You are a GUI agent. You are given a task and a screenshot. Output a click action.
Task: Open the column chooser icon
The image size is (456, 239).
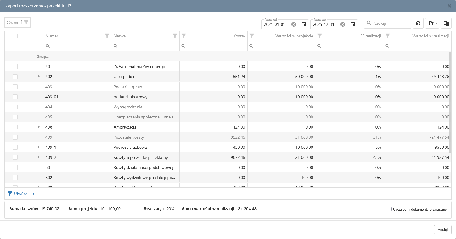click(446, 23)
